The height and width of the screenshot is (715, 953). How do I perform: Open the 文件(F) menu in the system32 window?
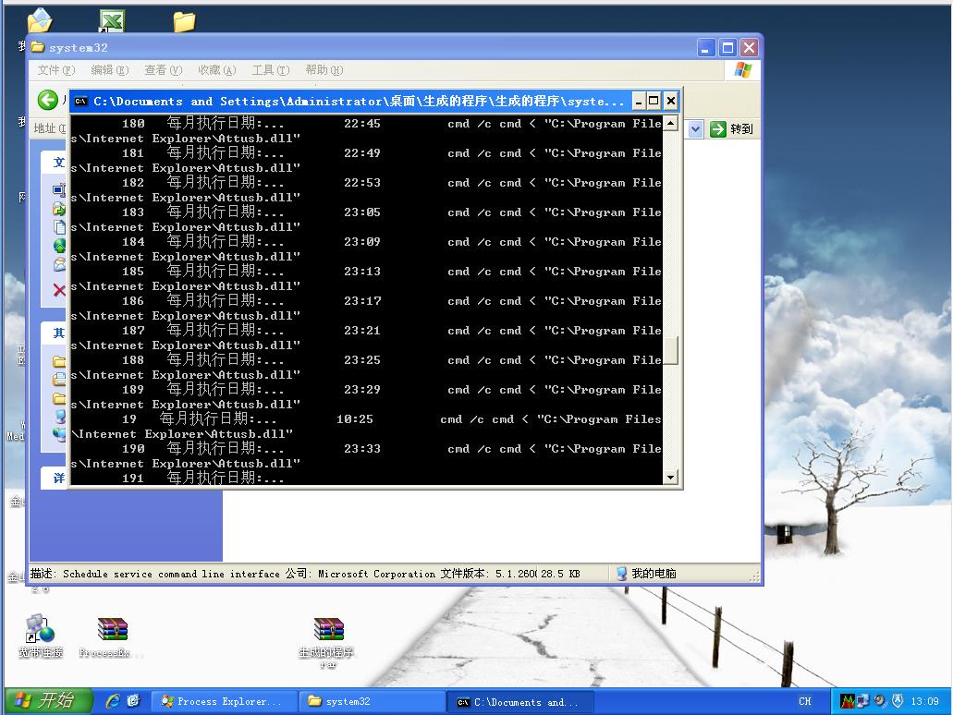point(55,70)
